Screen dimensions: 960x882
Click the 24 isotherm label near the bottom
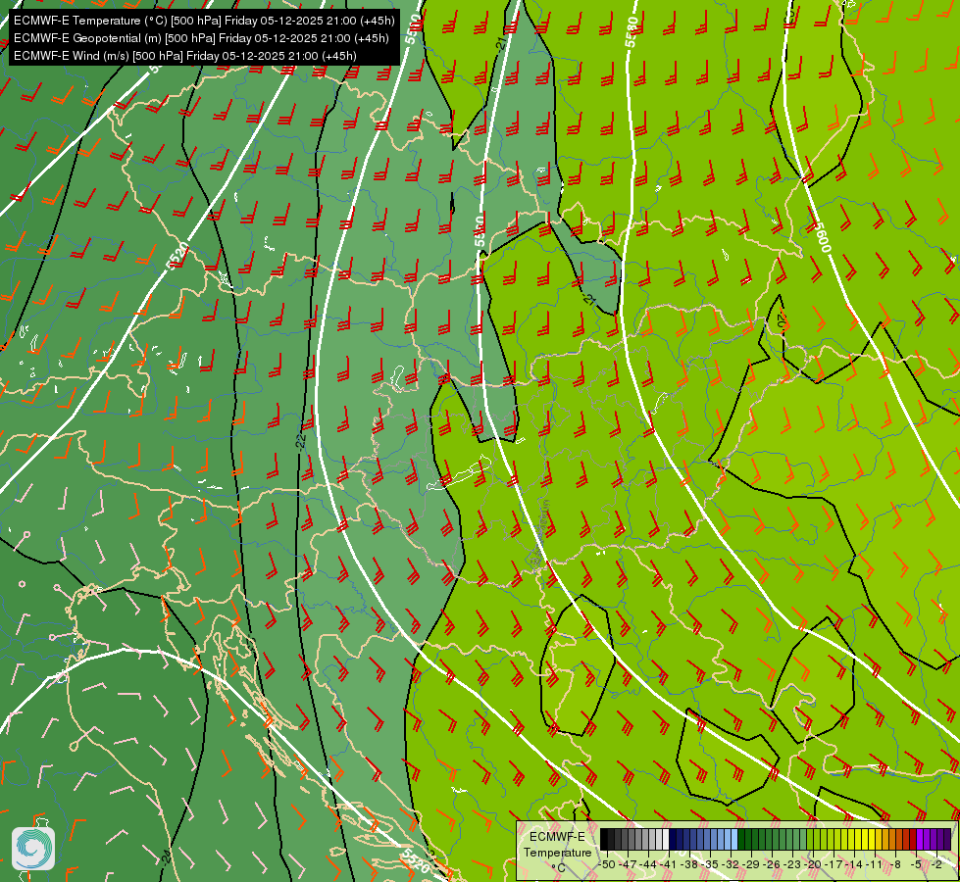click(x=167, y=857)
